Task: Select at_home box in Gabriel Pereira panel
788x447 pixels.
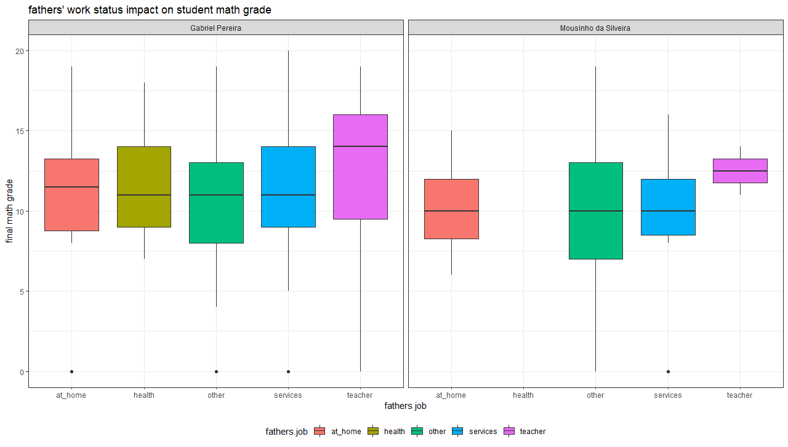Action: (72, 195)
